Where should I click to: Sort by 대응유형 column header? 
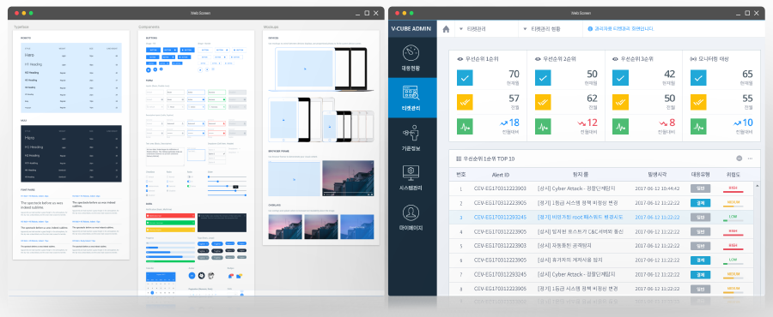[x=700, y=175]
